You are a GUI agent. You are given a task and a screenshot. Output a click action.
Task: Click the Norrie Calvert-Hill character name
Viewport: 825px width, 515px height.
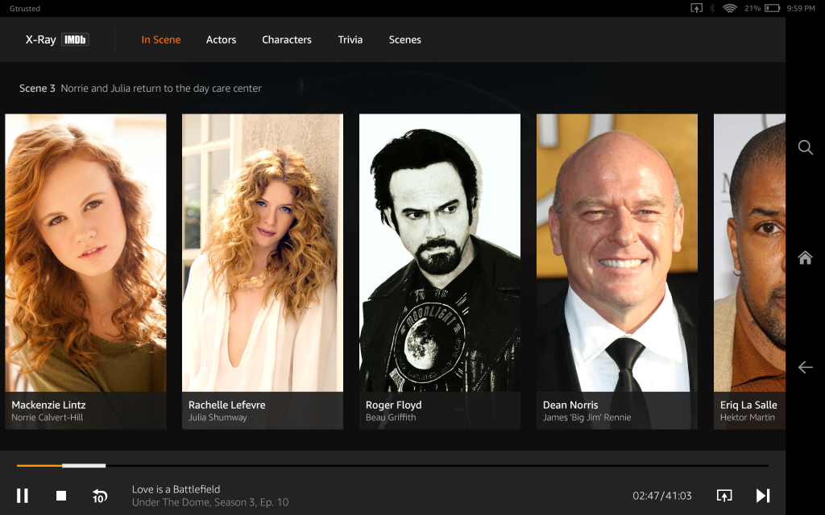(48, 418)
